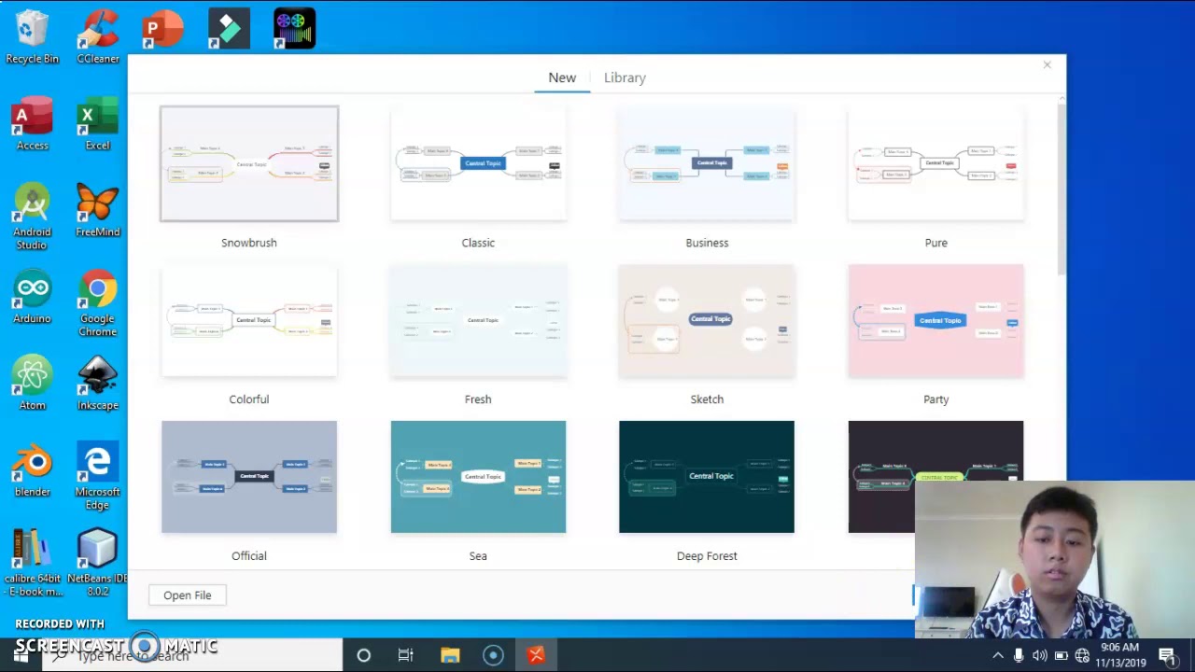Choose the Official template thumbnail

click(x=249, y=477)
